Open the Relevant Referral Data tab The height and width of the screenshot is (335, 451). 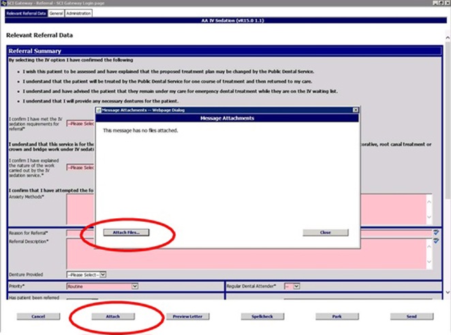point(26,13)
